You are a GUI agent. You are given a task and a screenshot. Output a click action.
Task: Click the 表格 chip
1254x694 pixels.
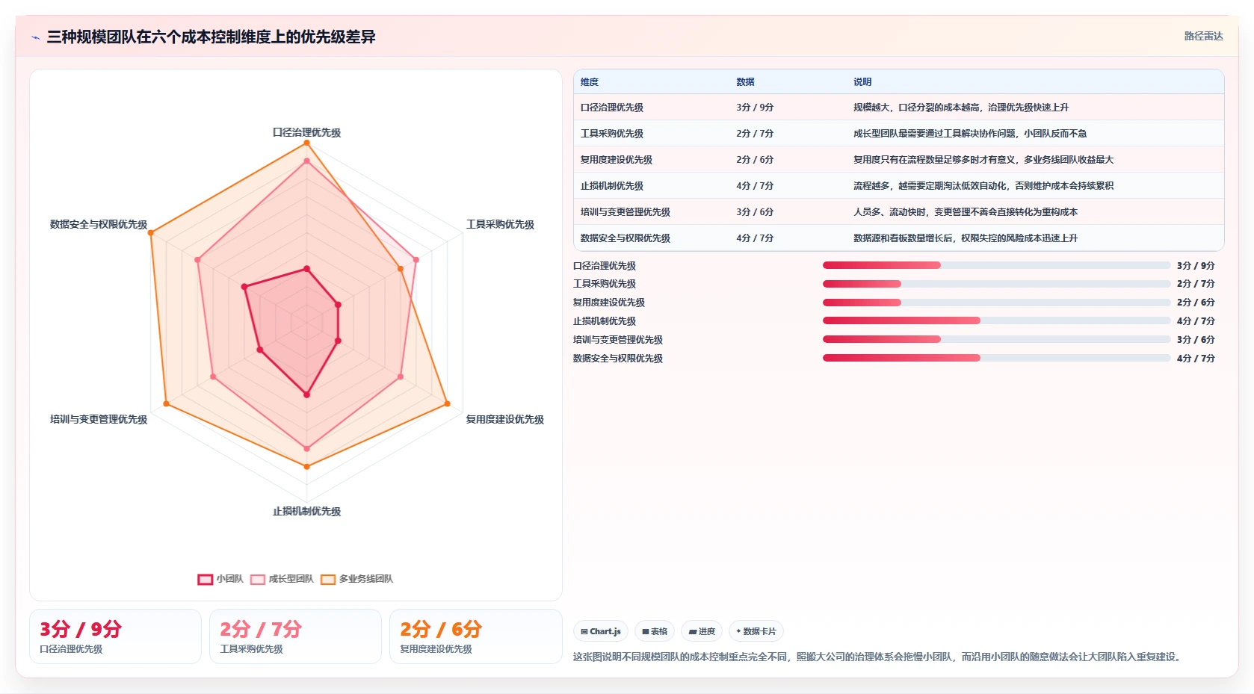(655, 631)
